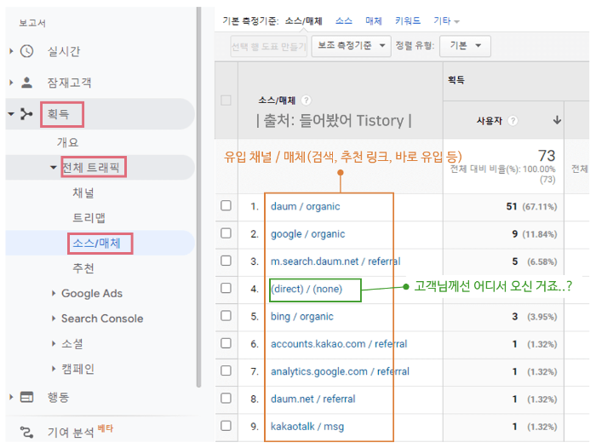596x448 pixels.
Task: Open the daum.net / referral link
Action: tap(312, 399)
